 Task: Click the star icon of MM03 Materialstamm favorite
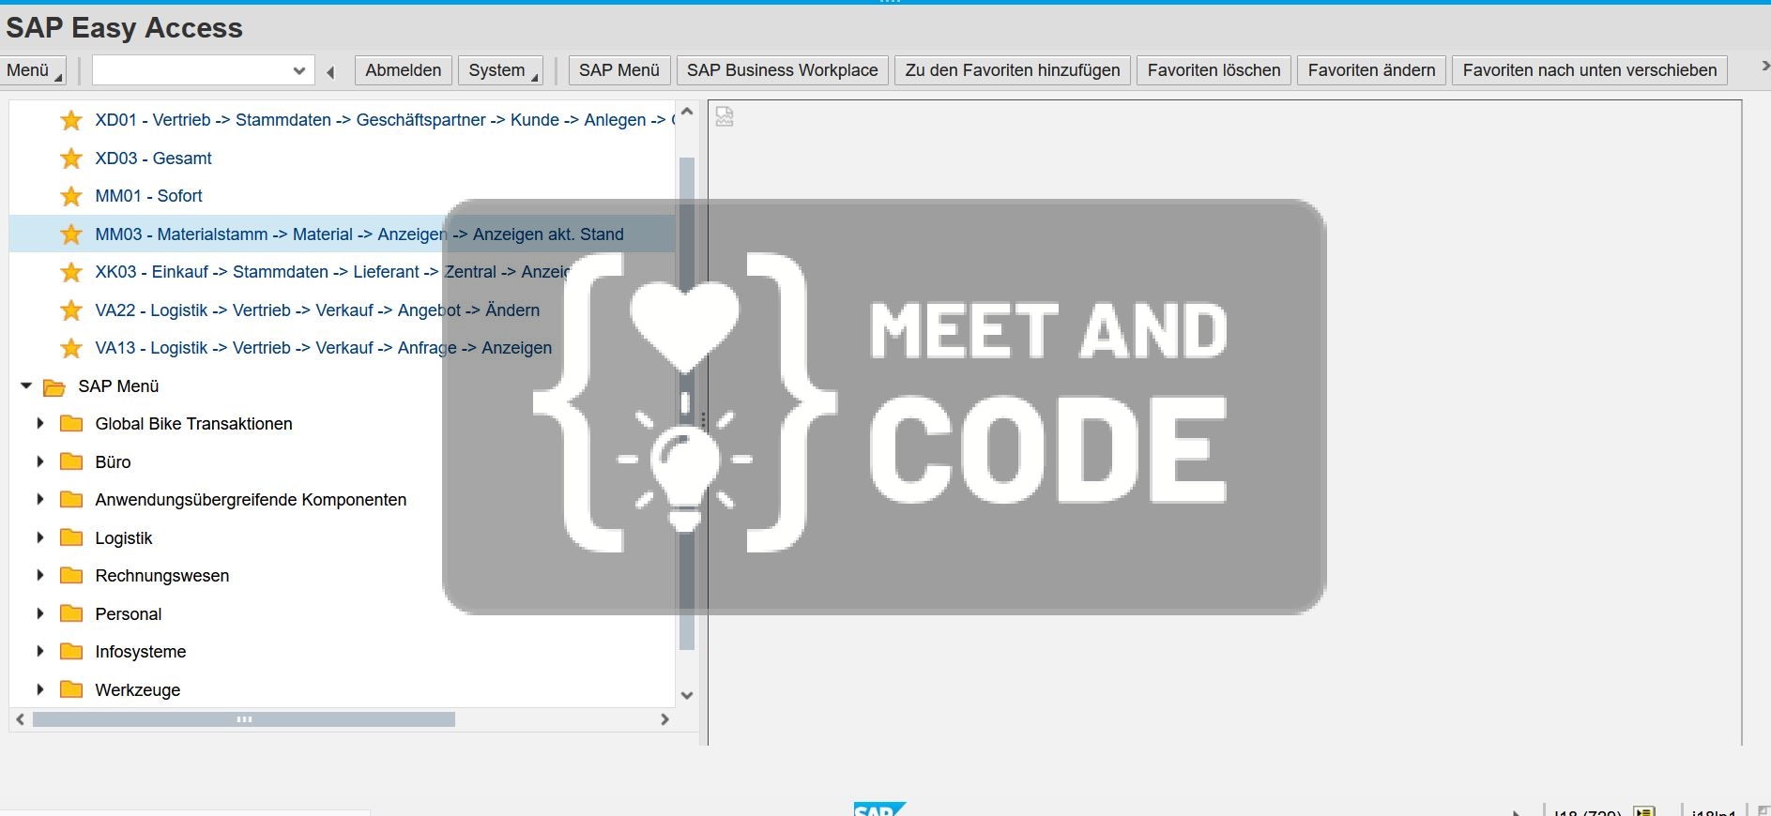71,234
